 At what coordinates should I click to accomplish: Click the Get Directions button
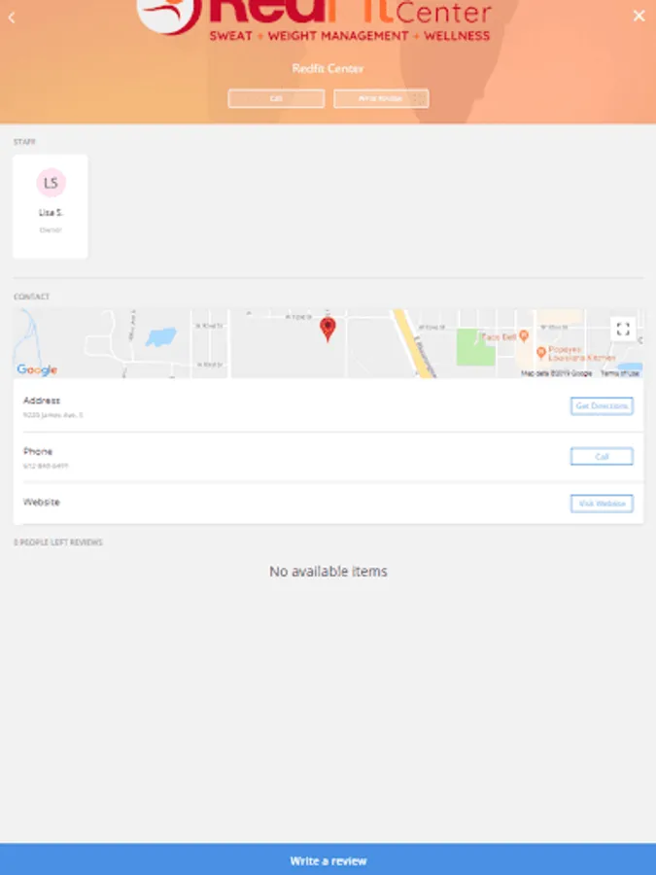click(602, 405)
